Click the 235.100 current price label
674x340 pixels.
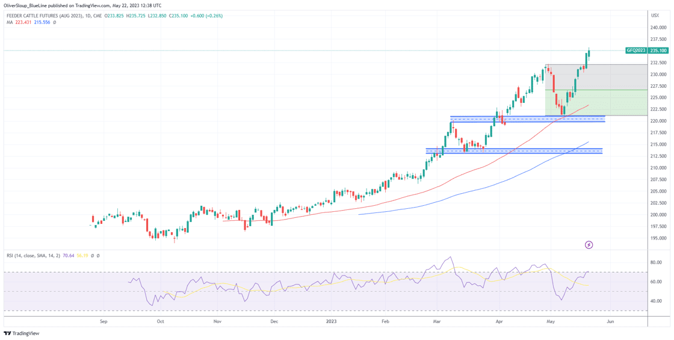pos(659,51)
